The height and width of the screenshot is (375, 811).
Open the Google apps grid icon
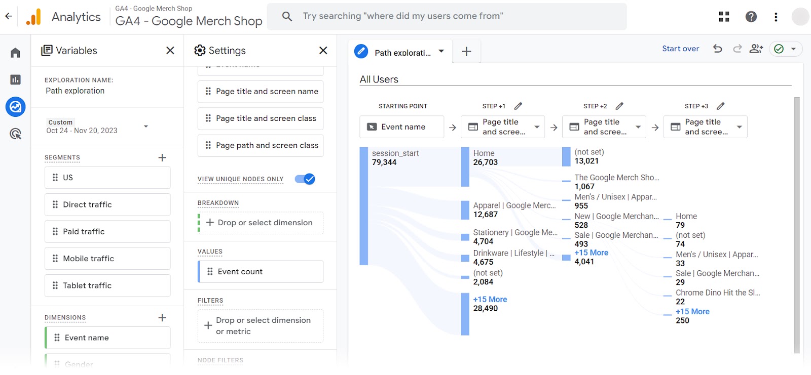724,17
